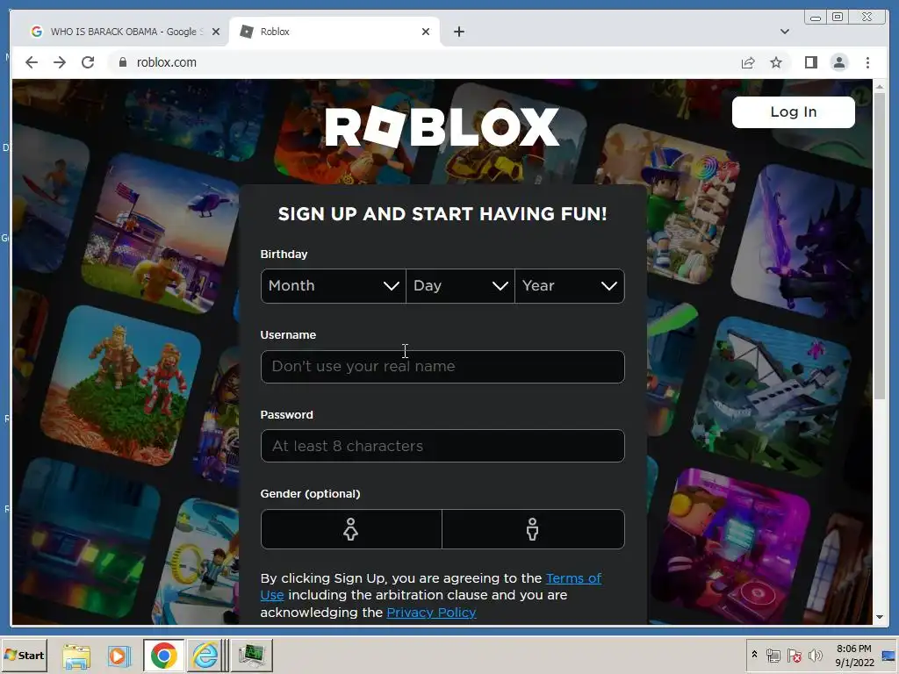Click the Password input field

tap(442, 446)
